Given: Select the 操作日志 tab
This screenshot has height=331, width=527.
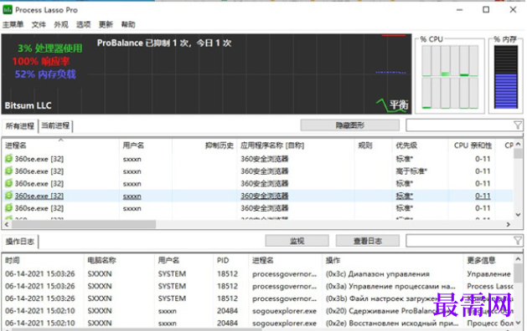Looking at the screenshot, I should [20, 242].
